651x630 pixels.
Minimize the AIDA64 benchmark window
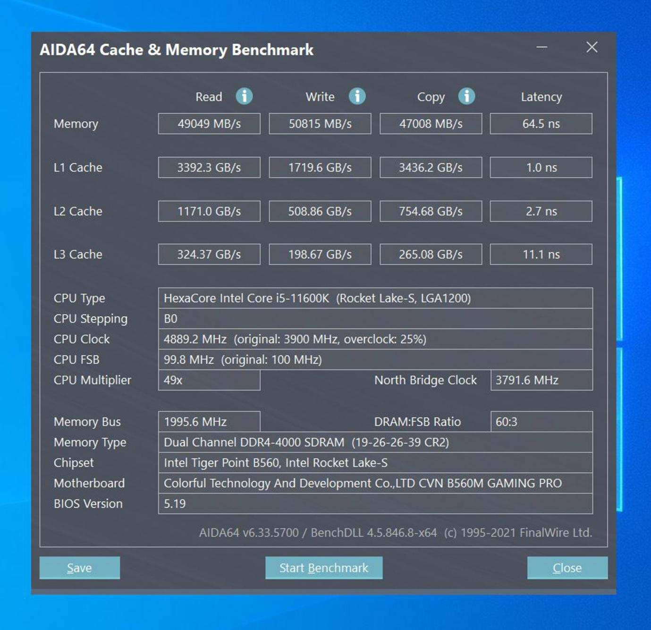click(x=542, y=47)
